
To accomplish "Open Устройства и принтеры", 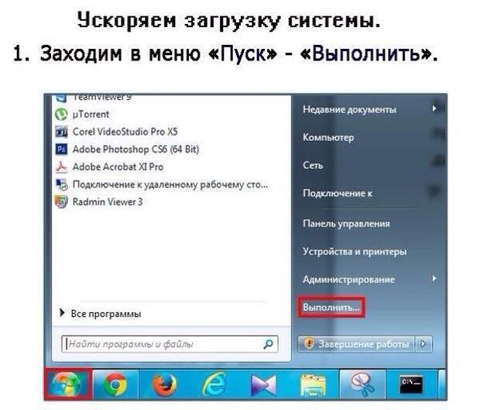I will pyautogui.click(x=355, y=252).
